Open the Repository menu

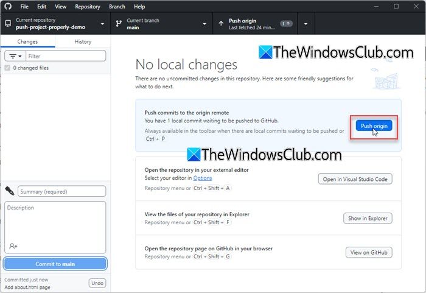coord(88,7)
